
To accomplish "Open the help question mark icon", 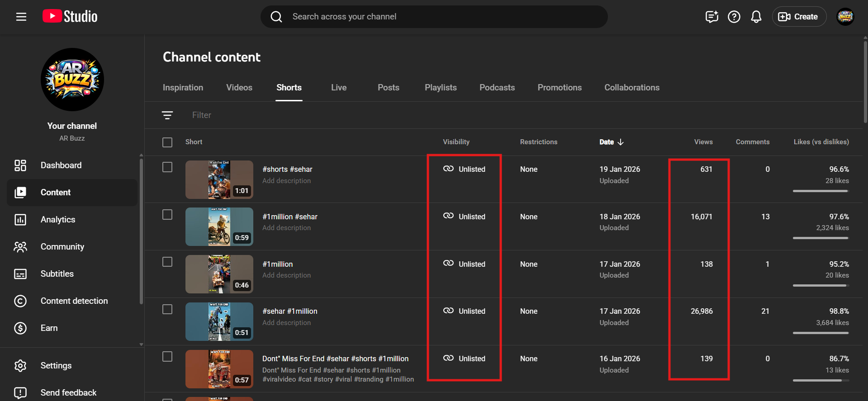I will (734, 17).
